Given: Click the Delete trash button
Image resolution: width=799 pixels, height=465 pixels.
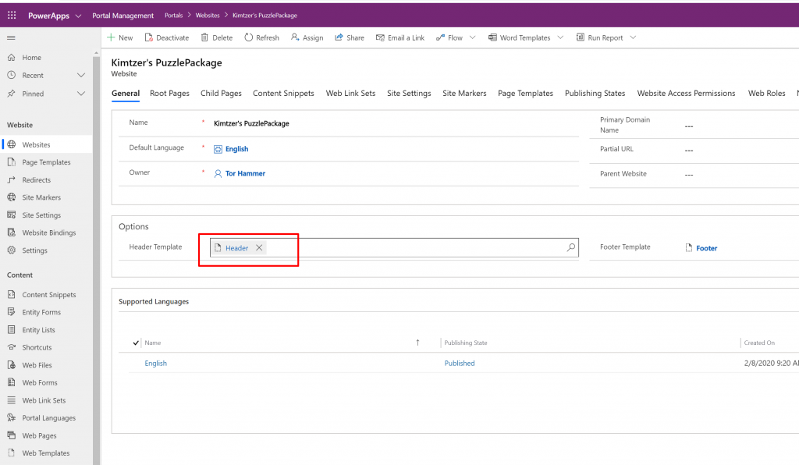Looking at the screenshot, I should [217, 37].
